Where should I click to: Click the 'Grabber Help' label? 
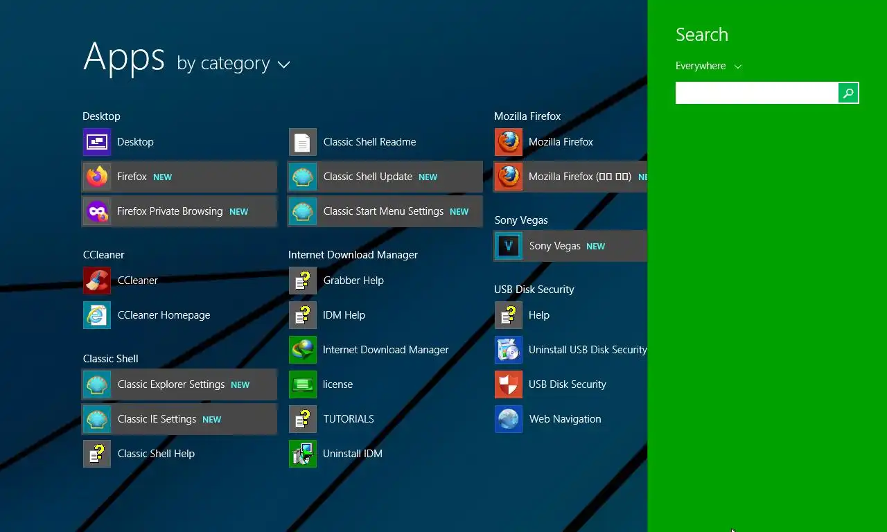point(353,281)
